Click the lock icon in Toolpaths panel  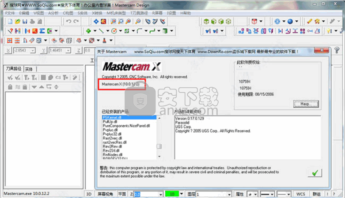pos(10,87)
